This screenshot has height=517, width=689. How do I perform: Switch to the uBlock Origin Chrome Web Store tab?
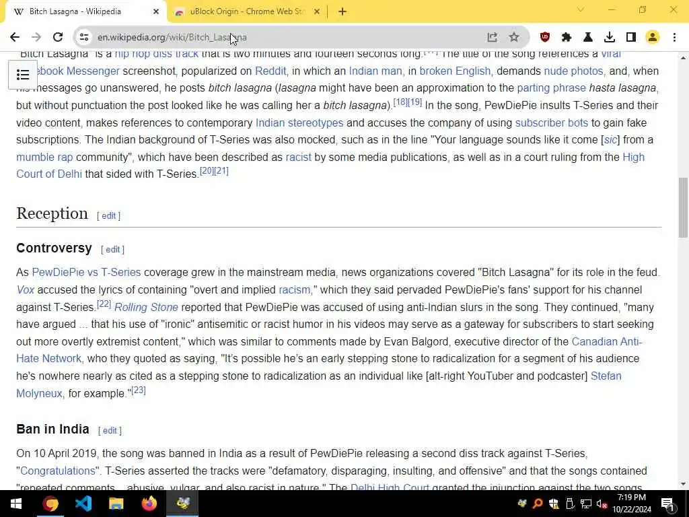coord(247,11)
